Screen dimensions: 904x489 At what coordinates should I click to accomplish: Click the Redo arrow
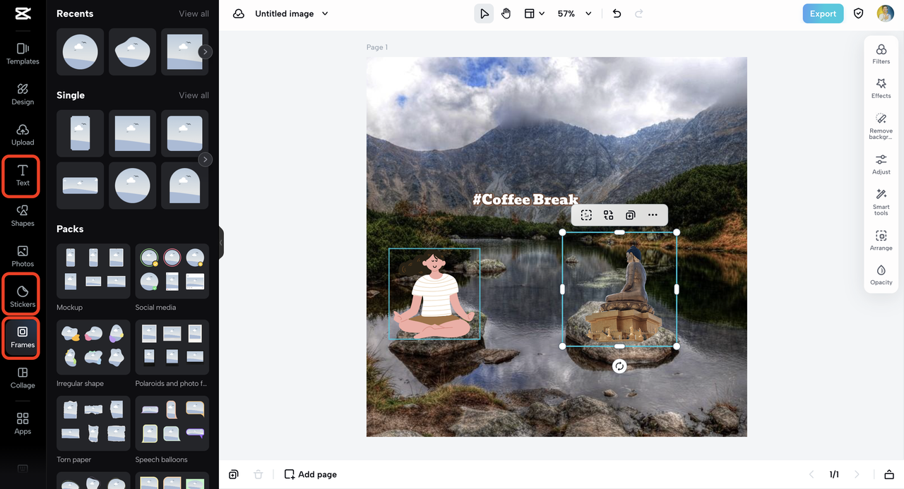click(639, 13)
